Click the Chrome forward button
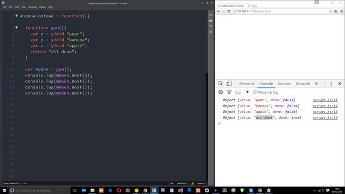This screenshot has width=345, height=194. point(224,11)
